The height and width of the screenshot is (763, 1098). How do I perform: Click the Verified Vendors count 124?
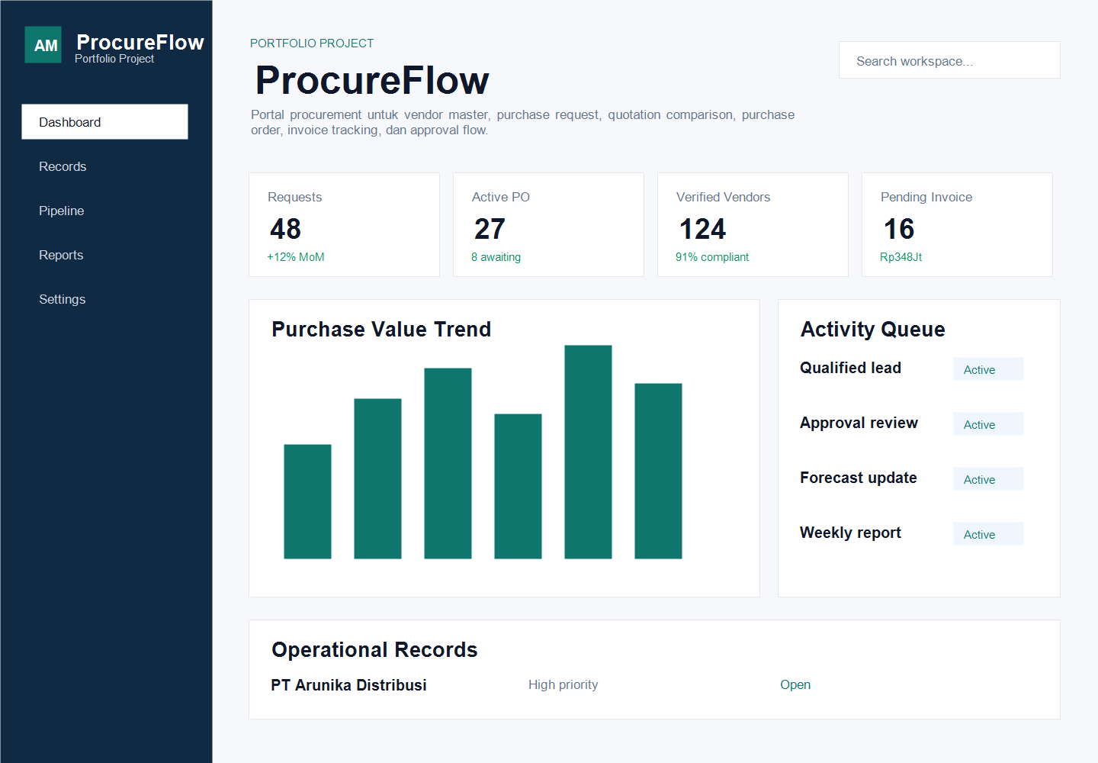pos(702,229)
